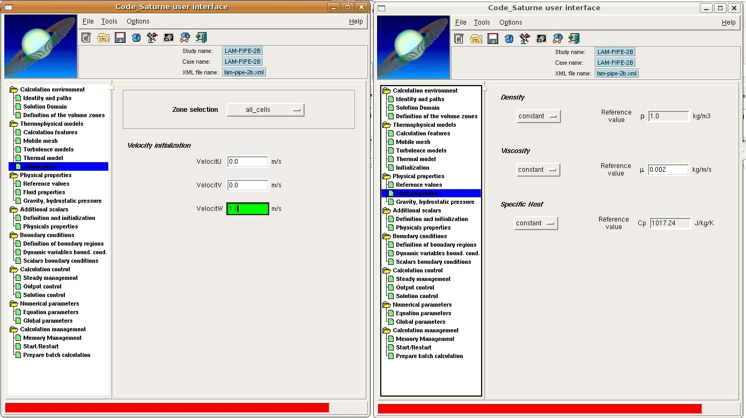746x418 pixels.
Task: Click planet pictures icon in left window toolbar
Action: click(x=168, y=37)
